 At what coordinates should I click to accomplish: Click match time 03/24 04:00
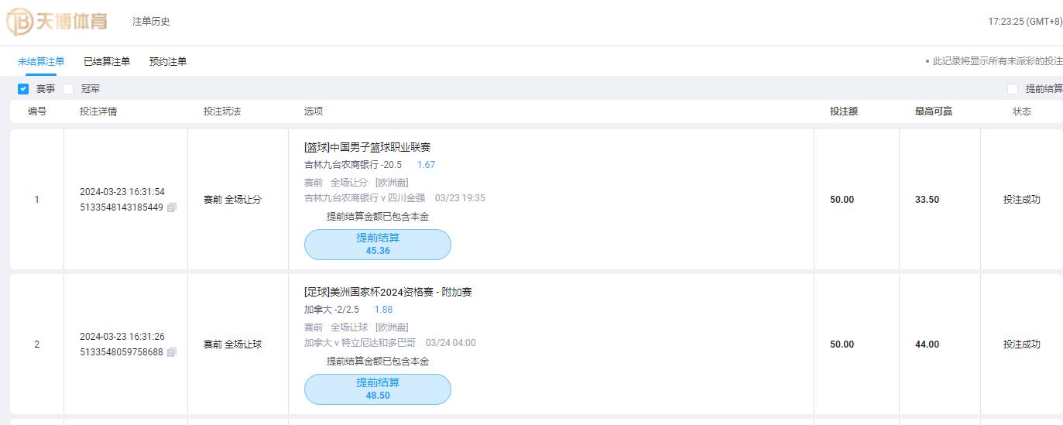coord(451,343)
